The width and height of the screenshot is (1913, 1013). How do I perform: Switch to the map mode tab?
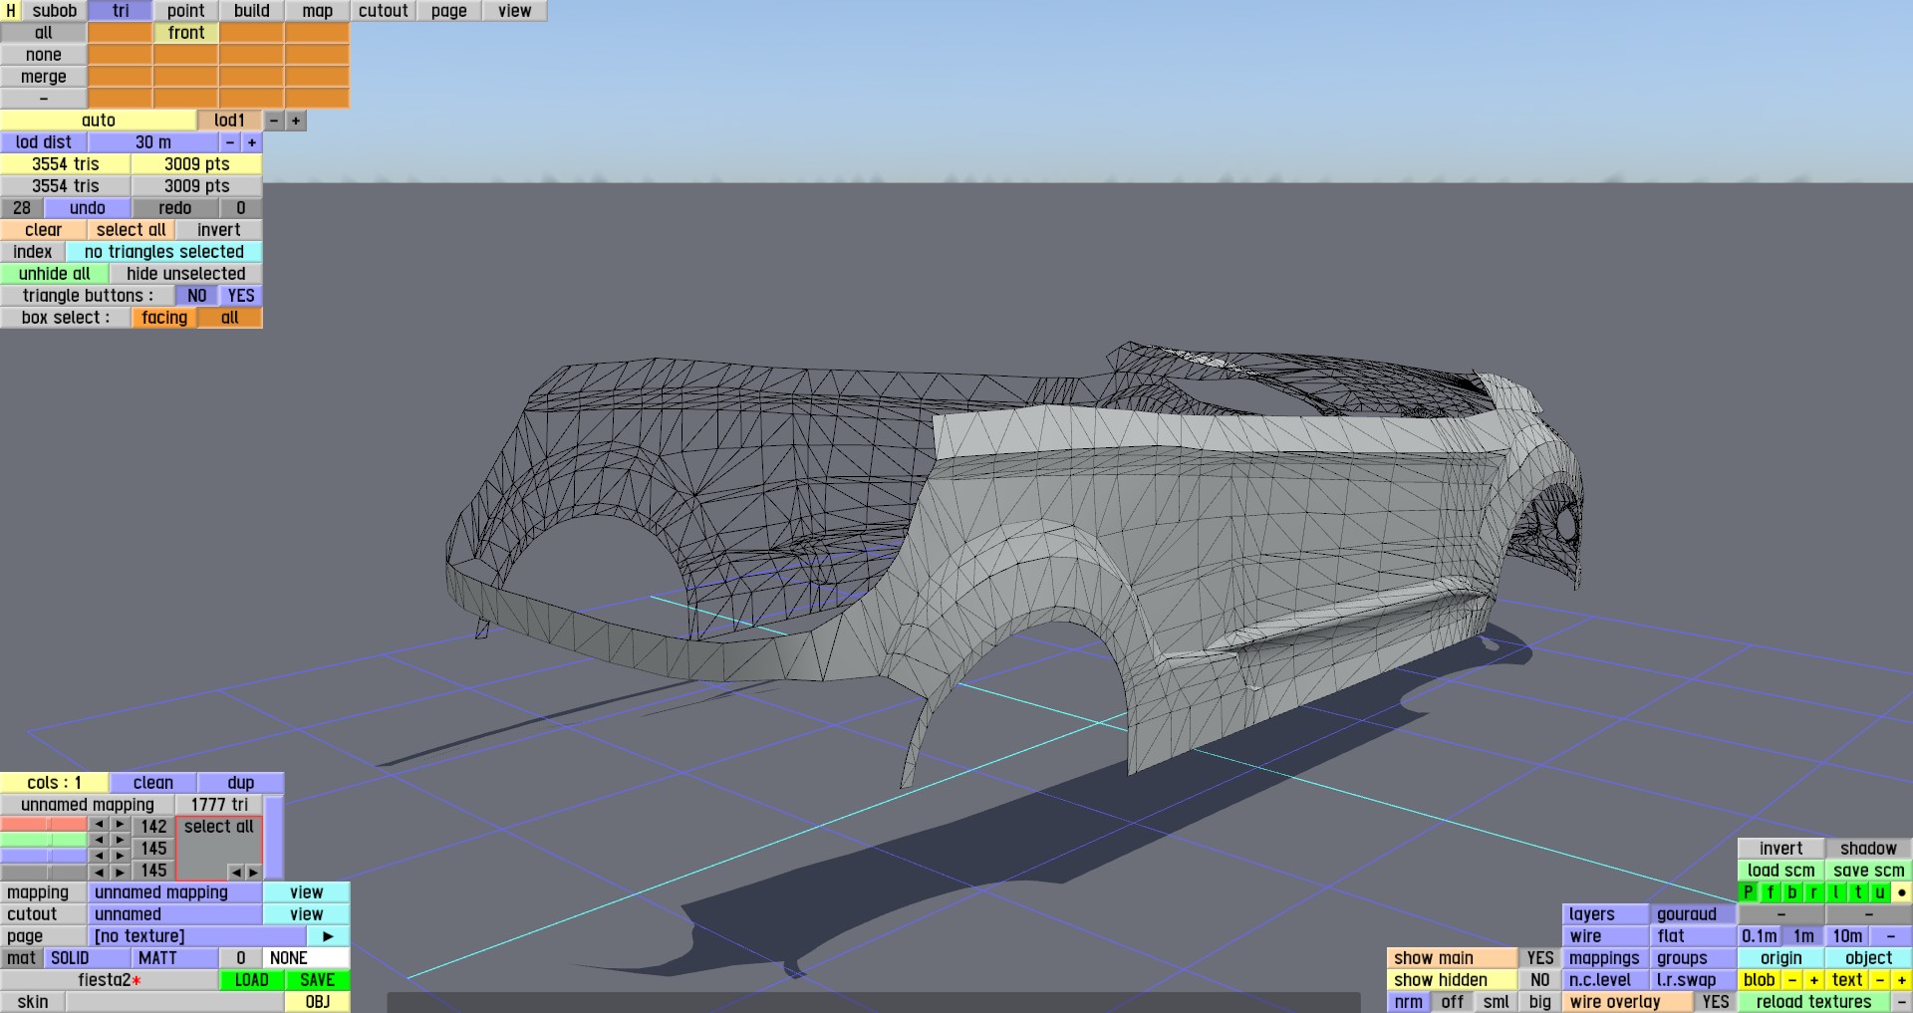point(318,11)
